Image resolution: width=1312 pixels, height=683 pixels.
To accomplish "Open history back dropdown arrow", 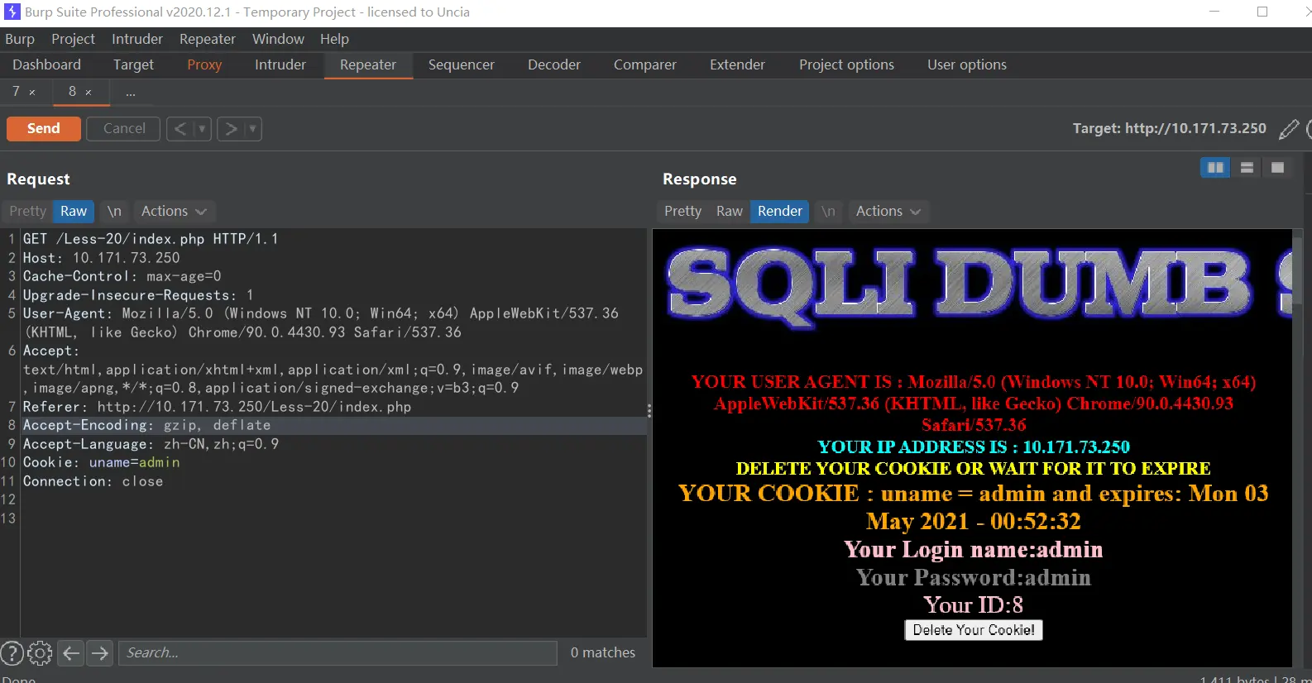I will pyautogui.click(x=202, y=129).
